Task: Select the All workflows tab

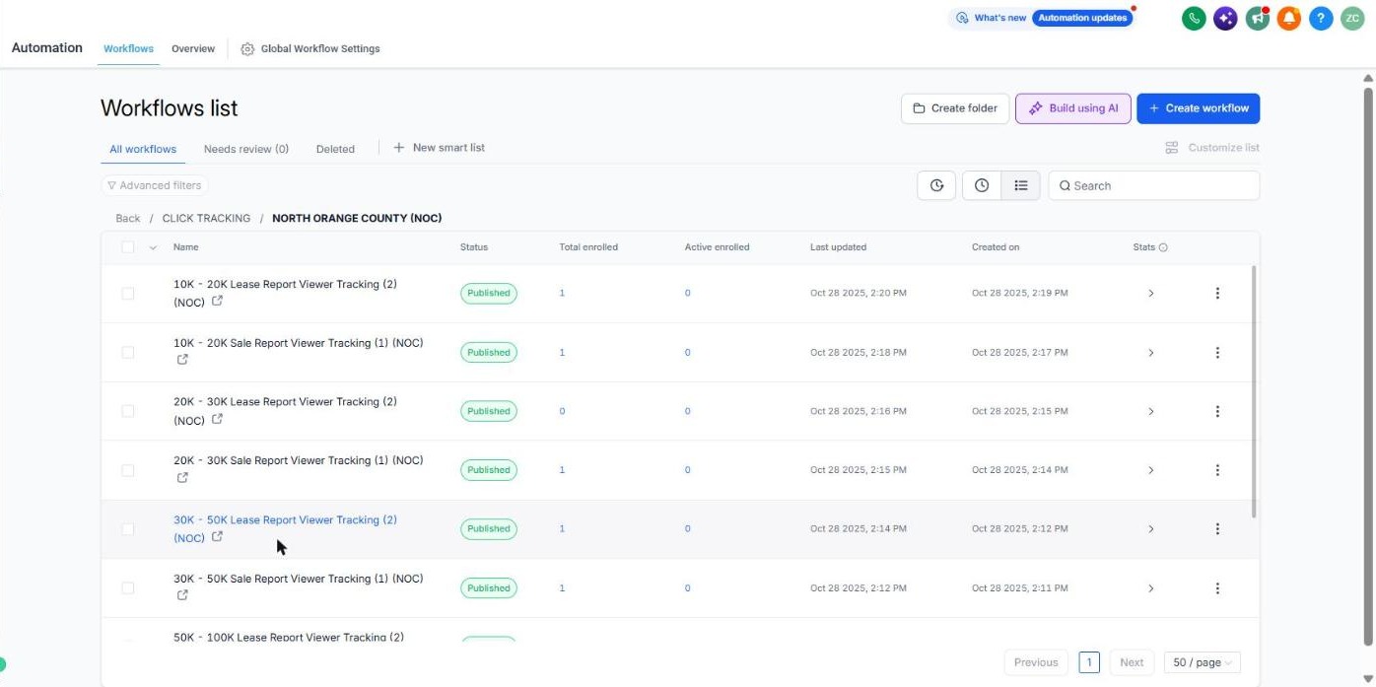Action: [x=143, y=149]
